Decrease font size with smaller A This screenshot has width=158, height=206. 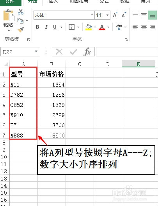(124, 15)
